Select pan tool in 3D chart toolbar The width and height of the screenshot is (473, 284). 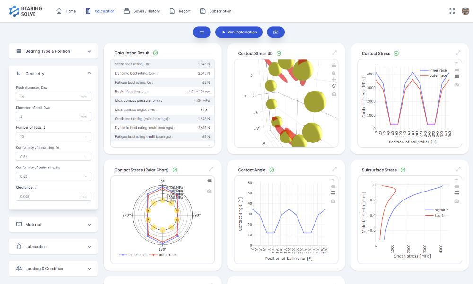[x=333, y=80]
